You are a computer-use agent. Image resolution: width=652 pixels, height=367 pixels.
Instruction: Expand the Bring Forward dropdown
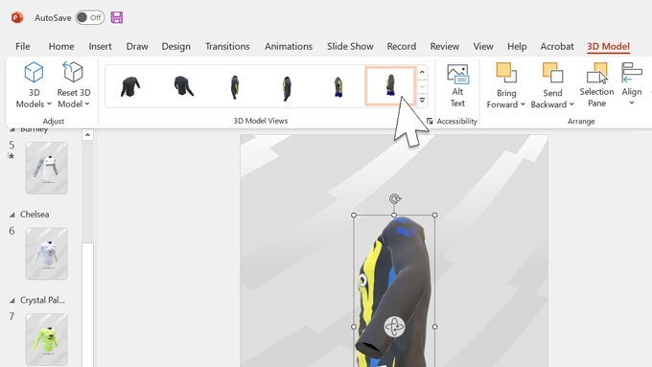(x=523, y=104)
